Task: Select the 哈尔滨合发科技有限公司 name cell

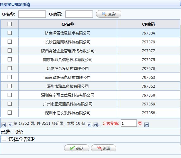Action: pyautogui.click(x=68, y=68)
